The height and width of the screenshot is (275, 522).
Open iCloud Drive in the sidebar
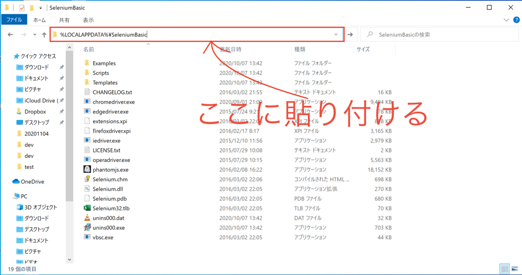pyautogui.click(x=40, y=101)
